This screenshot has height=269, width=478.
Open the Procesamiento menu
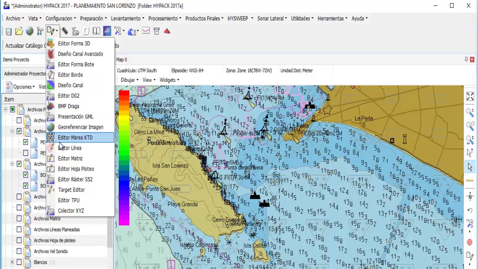pyautogui.click(x=165, y=18)
